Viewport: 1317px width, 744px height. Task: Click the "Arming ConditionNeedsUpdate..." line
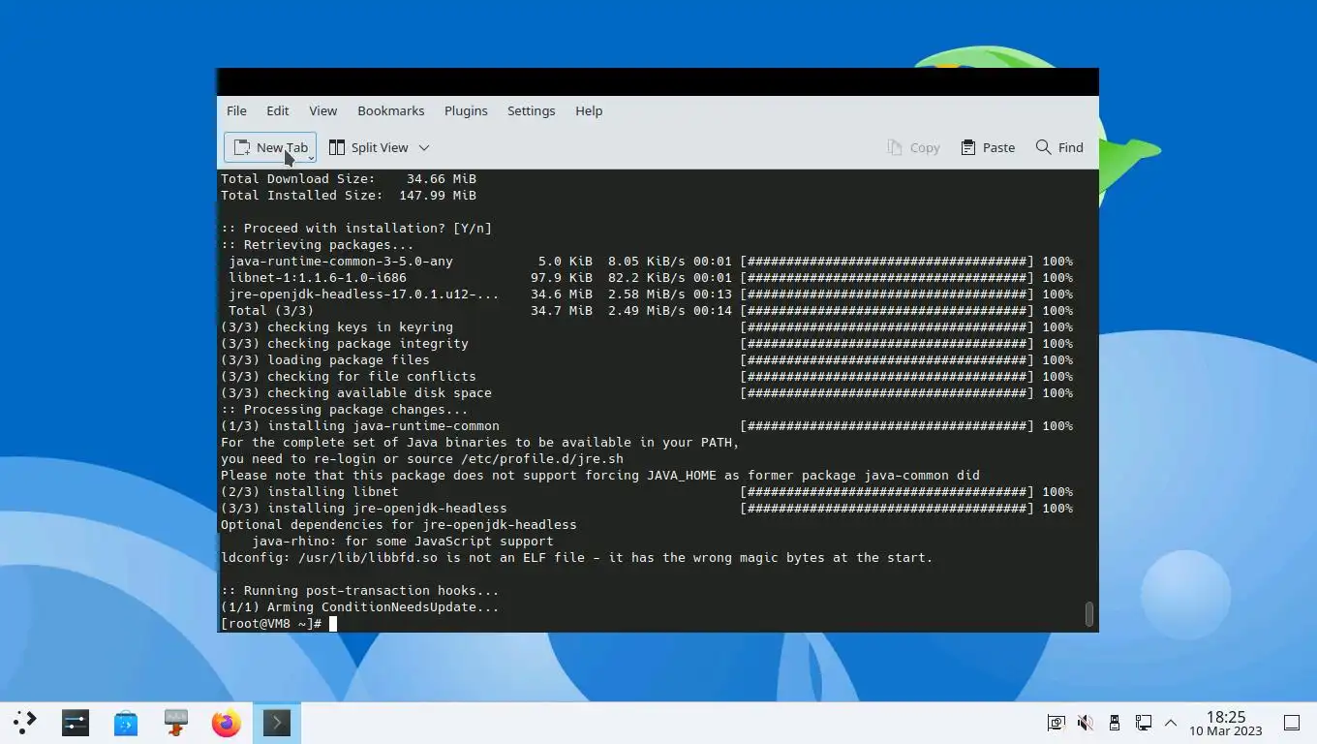360,607
